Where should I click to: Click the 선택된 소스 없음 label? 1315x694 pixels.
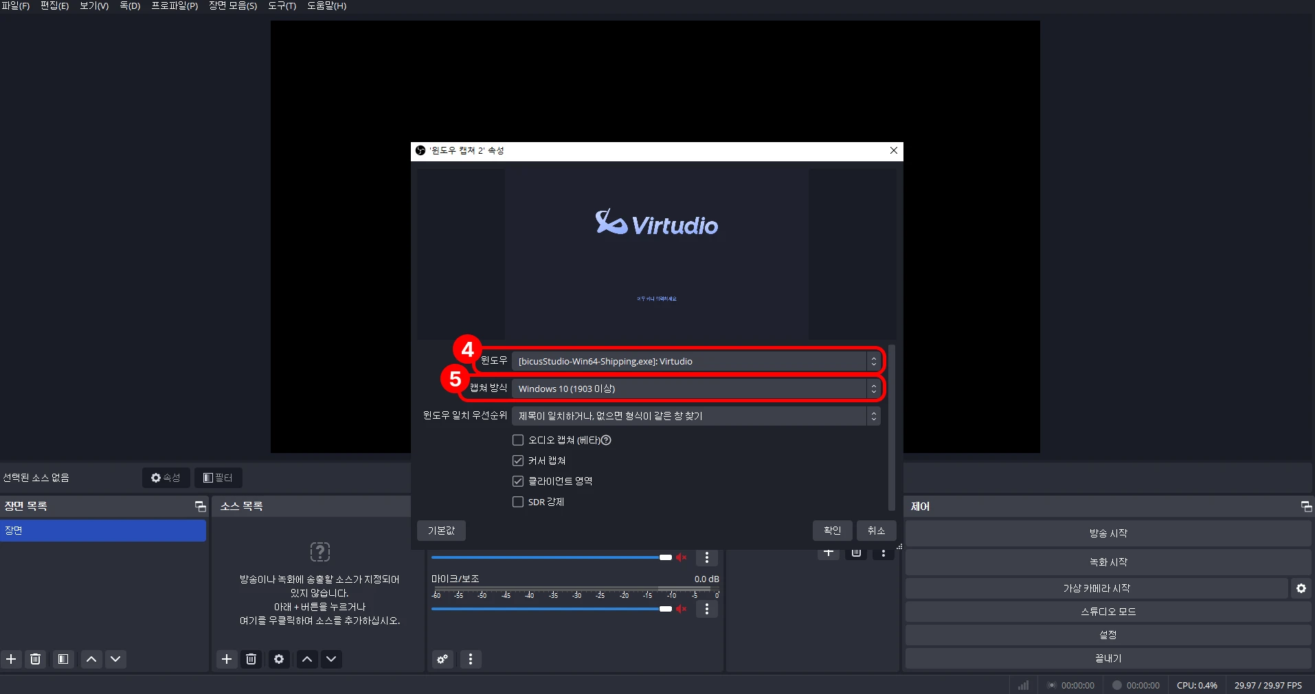pyautogui.click(x=36, y=478)
